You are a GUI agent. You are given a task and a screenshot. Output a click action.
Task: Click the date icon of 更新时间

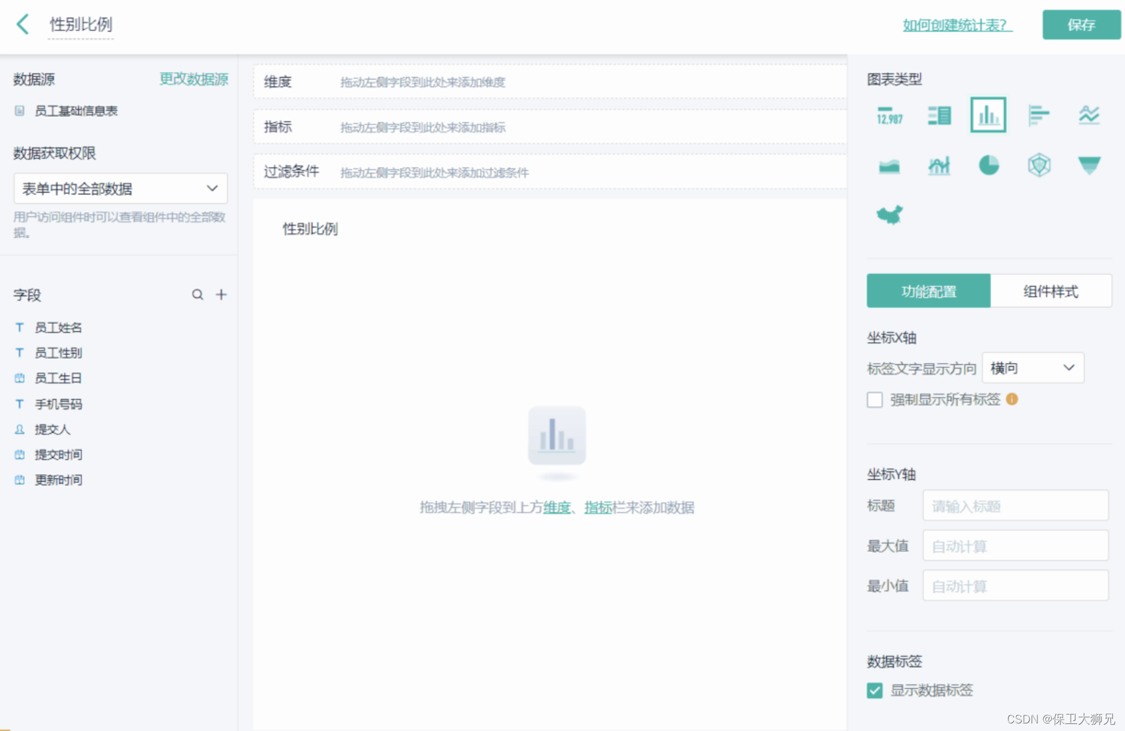point(20,480)
